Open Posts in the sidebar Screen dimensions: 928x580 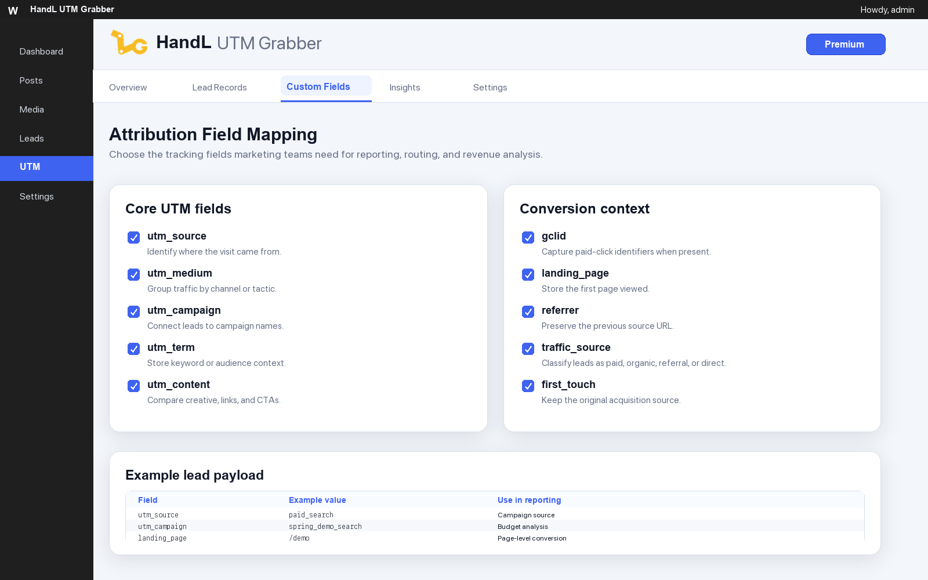(31, 81)
